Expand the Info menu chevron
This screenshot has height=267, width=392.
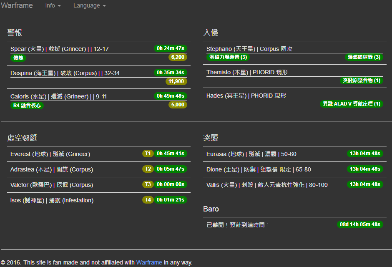pos(60,6)
